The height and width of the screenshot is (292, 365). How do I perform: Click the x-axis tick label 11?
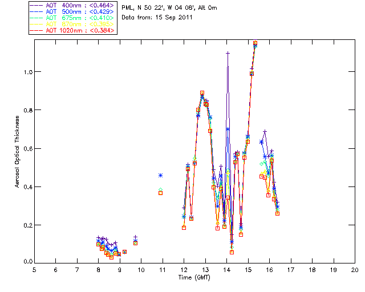point(162,270)
